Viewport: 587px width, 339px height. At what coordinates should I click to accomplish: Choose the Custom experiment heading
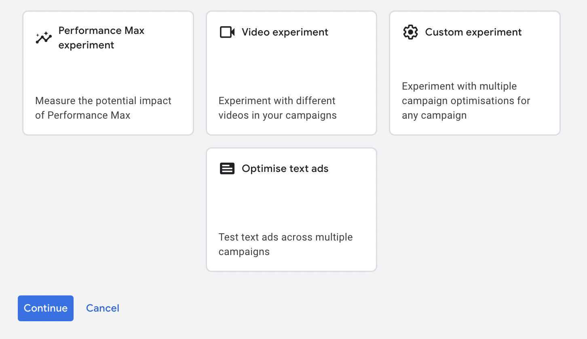[x=473, y=32]
